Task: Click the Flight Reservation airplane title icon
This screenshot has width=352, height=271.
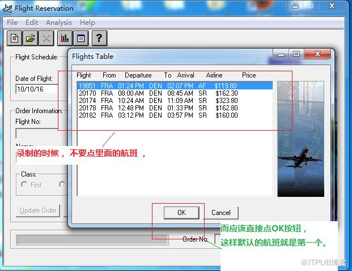Action: [7, 8]
